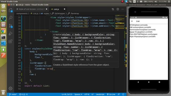Click the minimap code overview
Image resolution: width=171 pixels, height=96 pixels.
120,22
